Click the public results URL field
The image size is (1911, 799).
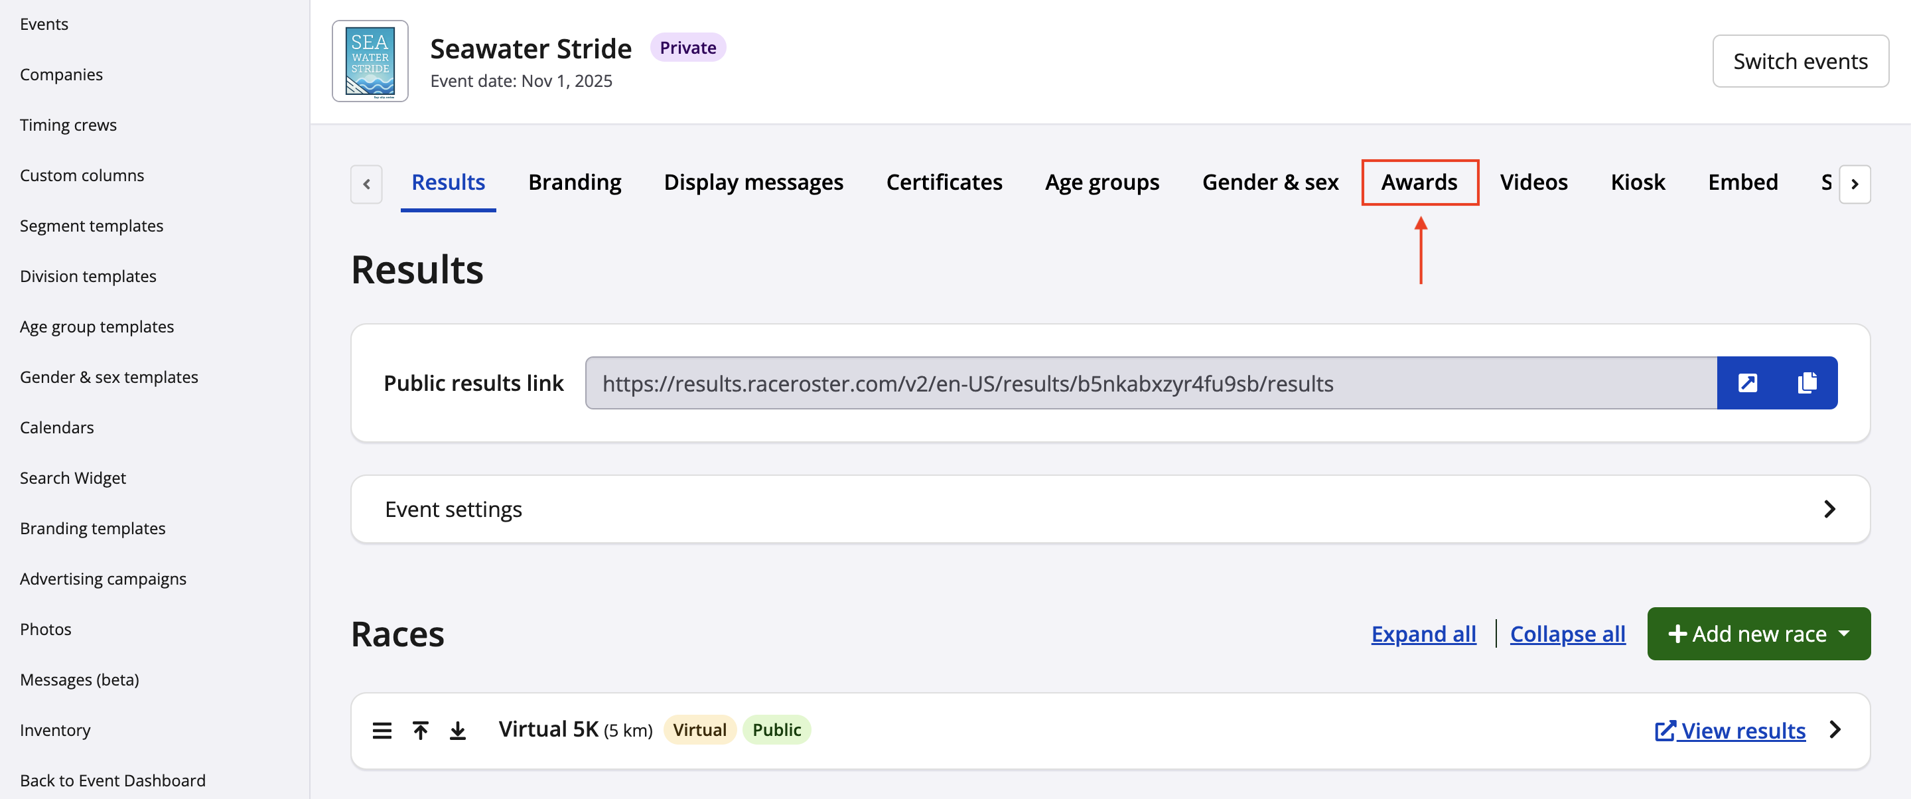pos(1150,383)
